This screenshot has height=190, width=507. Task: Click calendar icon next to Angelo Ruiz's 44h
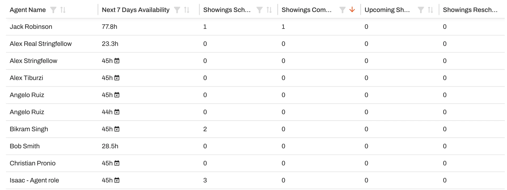point(117,112)
